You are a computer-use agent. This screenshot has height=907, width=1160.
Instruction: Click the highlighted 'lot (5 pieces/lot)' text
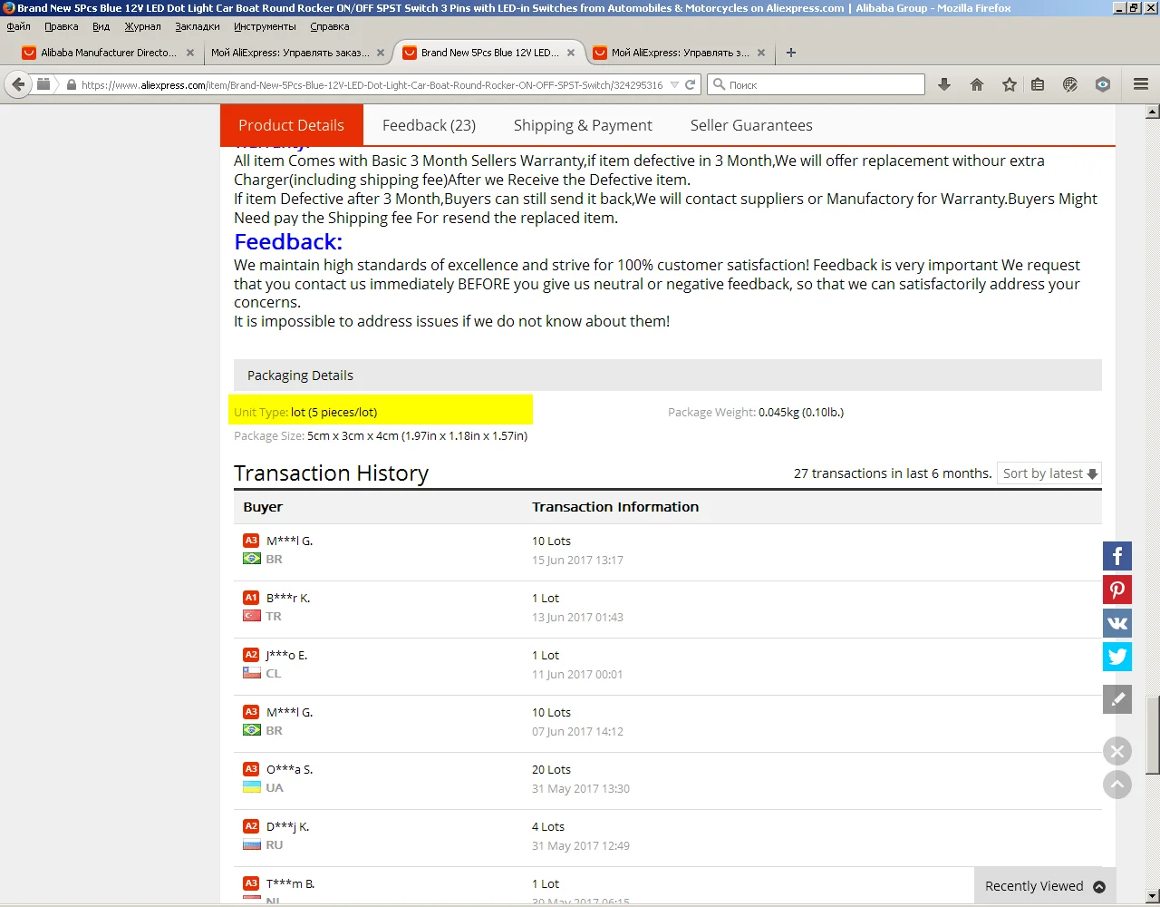tap(333, 412)
